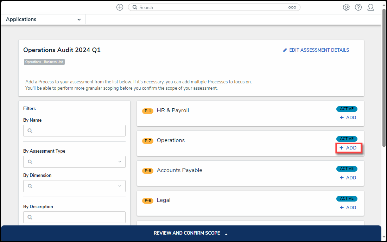Click the Legal process name
387x242 pixels.
[x=164, y=200]
